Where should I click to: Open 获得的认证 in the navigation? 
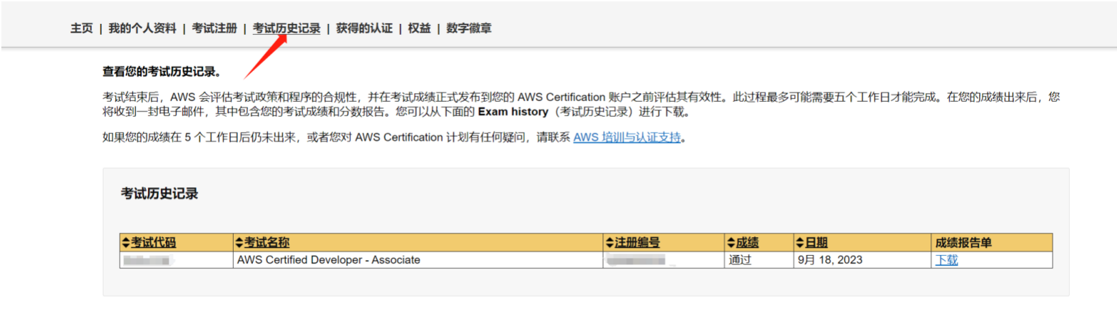pos(364,28)
